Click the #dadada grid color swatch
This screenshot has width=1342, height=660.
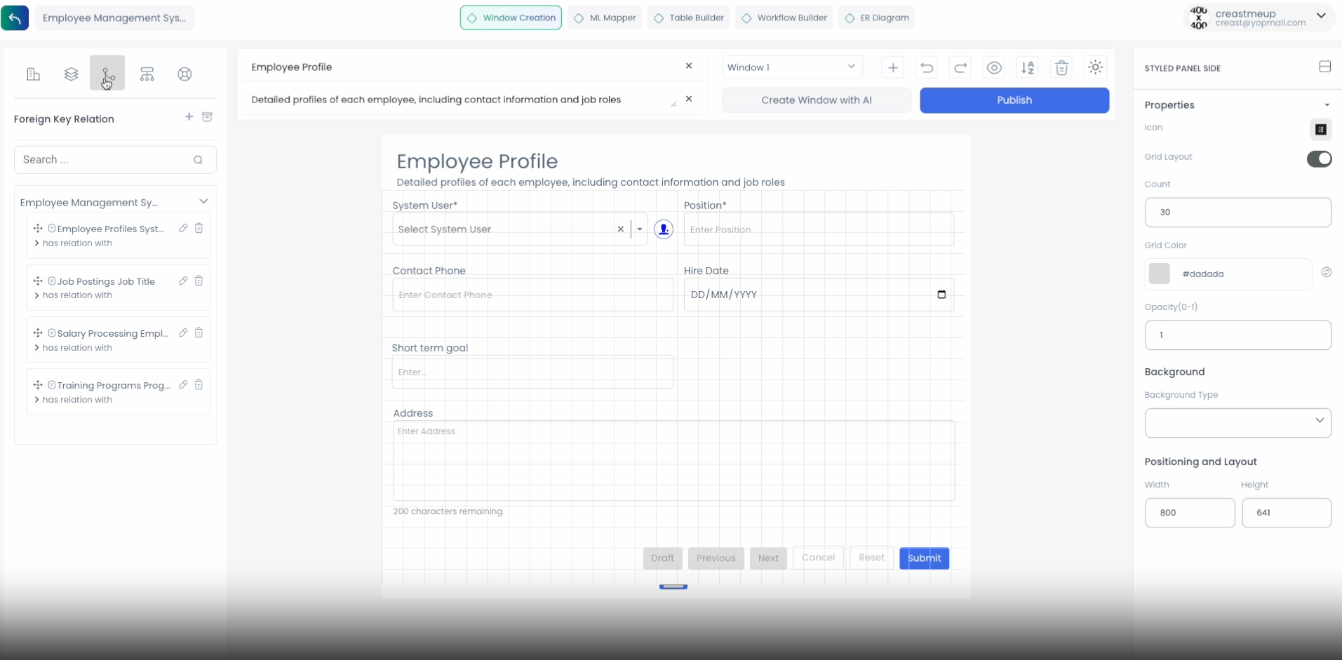click(x=1159, y=274)
